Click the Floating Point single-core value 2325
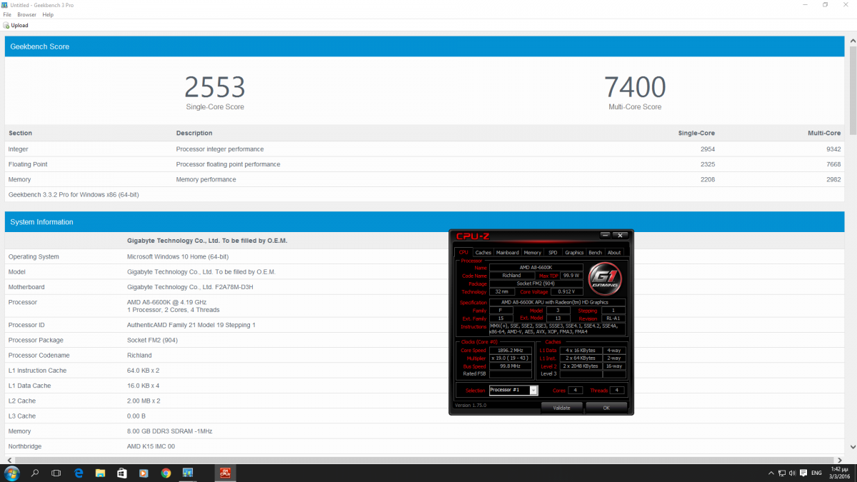The width and height of the screenshot is (857, 482). (707, 164)
